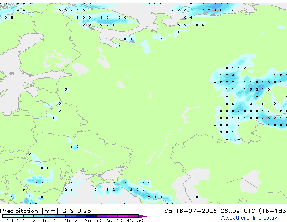
Task: Click the legend value label "25"
Action: point(88,220)
